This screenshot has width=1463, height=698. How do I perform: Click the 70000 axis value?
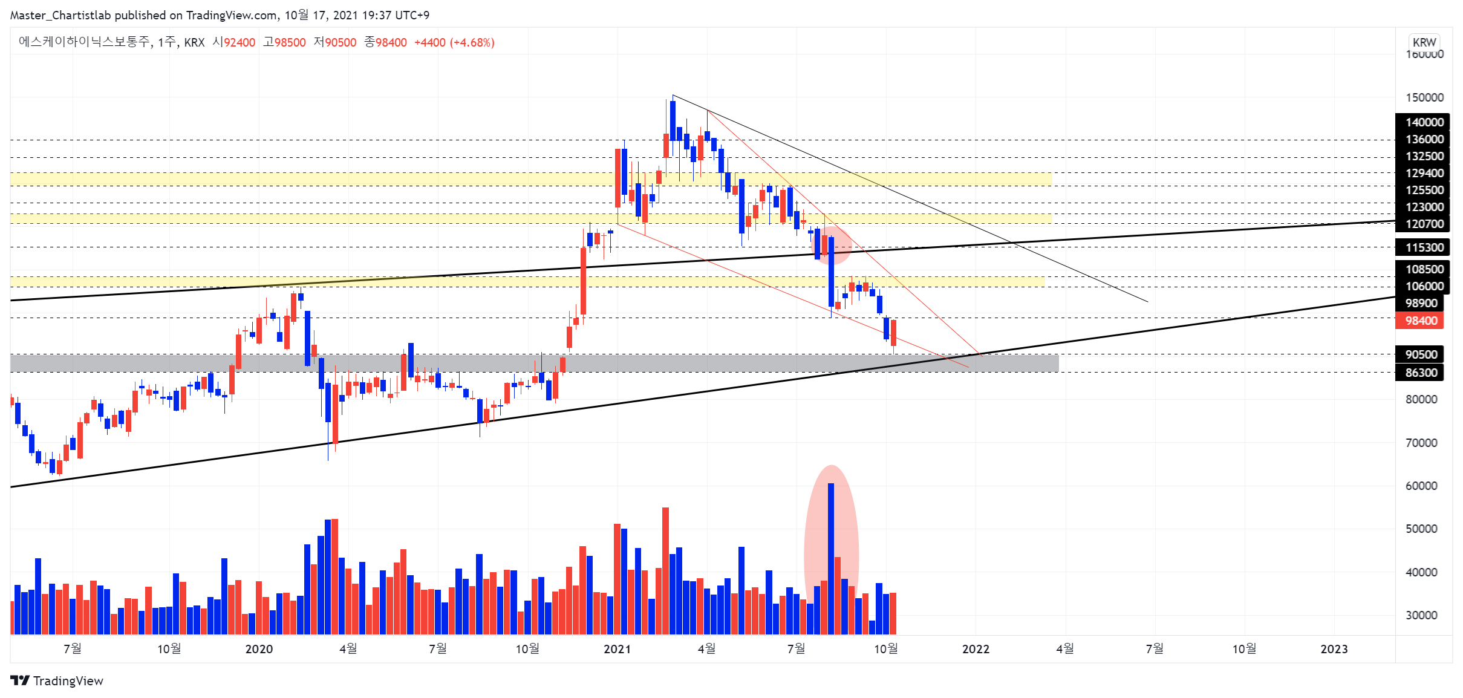1421,443
